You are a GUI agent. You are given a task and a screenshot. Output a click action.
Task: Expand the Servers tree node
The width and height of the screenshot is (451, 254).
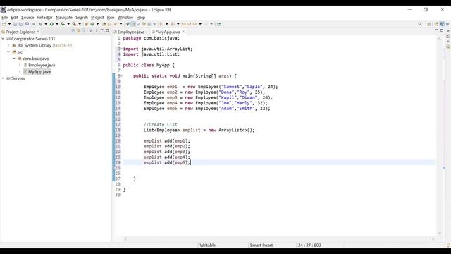pos(3,78)
